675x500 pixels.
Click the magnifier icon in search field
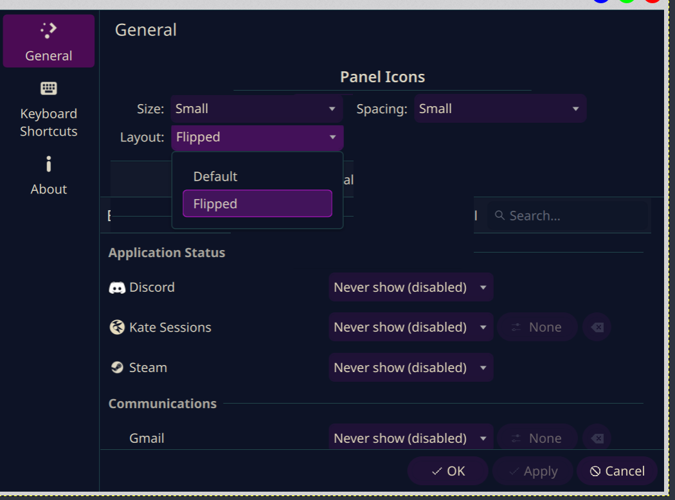pyautogui.click(x=500, y=216)
